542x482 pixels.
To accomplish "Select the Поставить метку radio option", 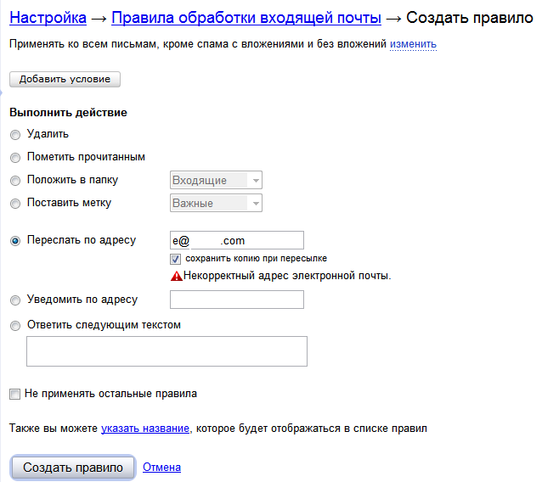I will 15,204.
